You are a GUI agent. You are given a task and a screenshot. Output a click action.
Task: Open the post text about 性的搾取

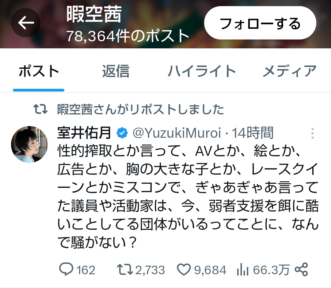coord(188,196)
